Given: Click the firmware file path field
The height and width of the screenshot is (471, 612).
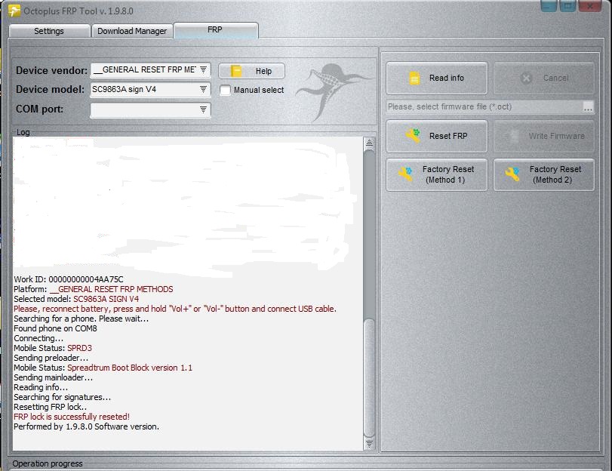Looking at the screenshot, I should pyautogui.click(x=484, y=106).
